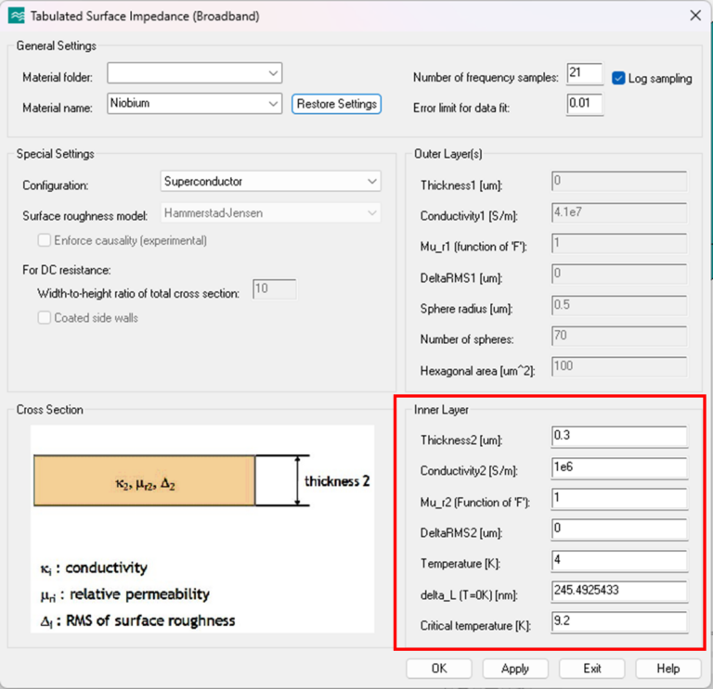Click the 'Outer Layer(s)' group label
This screenshot has width=713, height=689.
447,154
